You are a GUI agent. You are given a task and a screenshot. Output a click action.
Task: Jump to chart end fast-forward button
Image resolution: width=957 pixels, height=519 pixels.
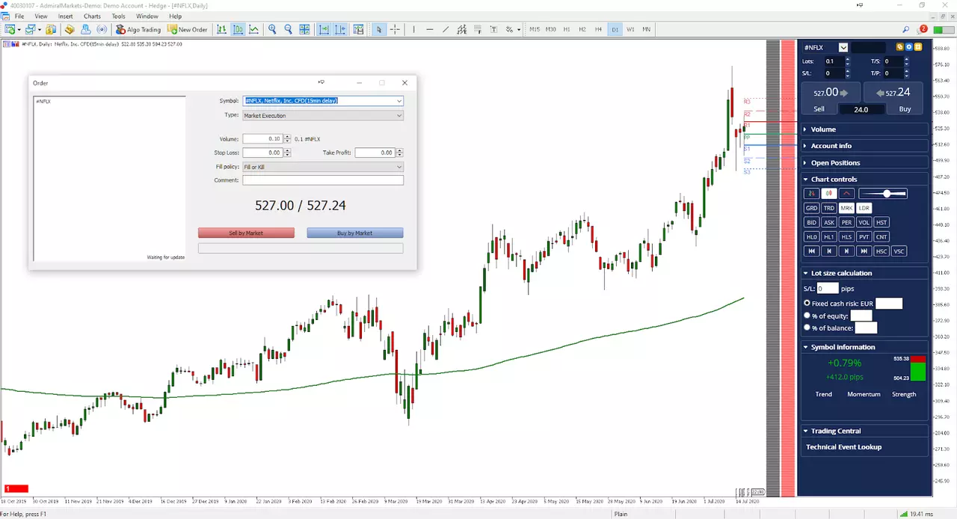(864, 251)
